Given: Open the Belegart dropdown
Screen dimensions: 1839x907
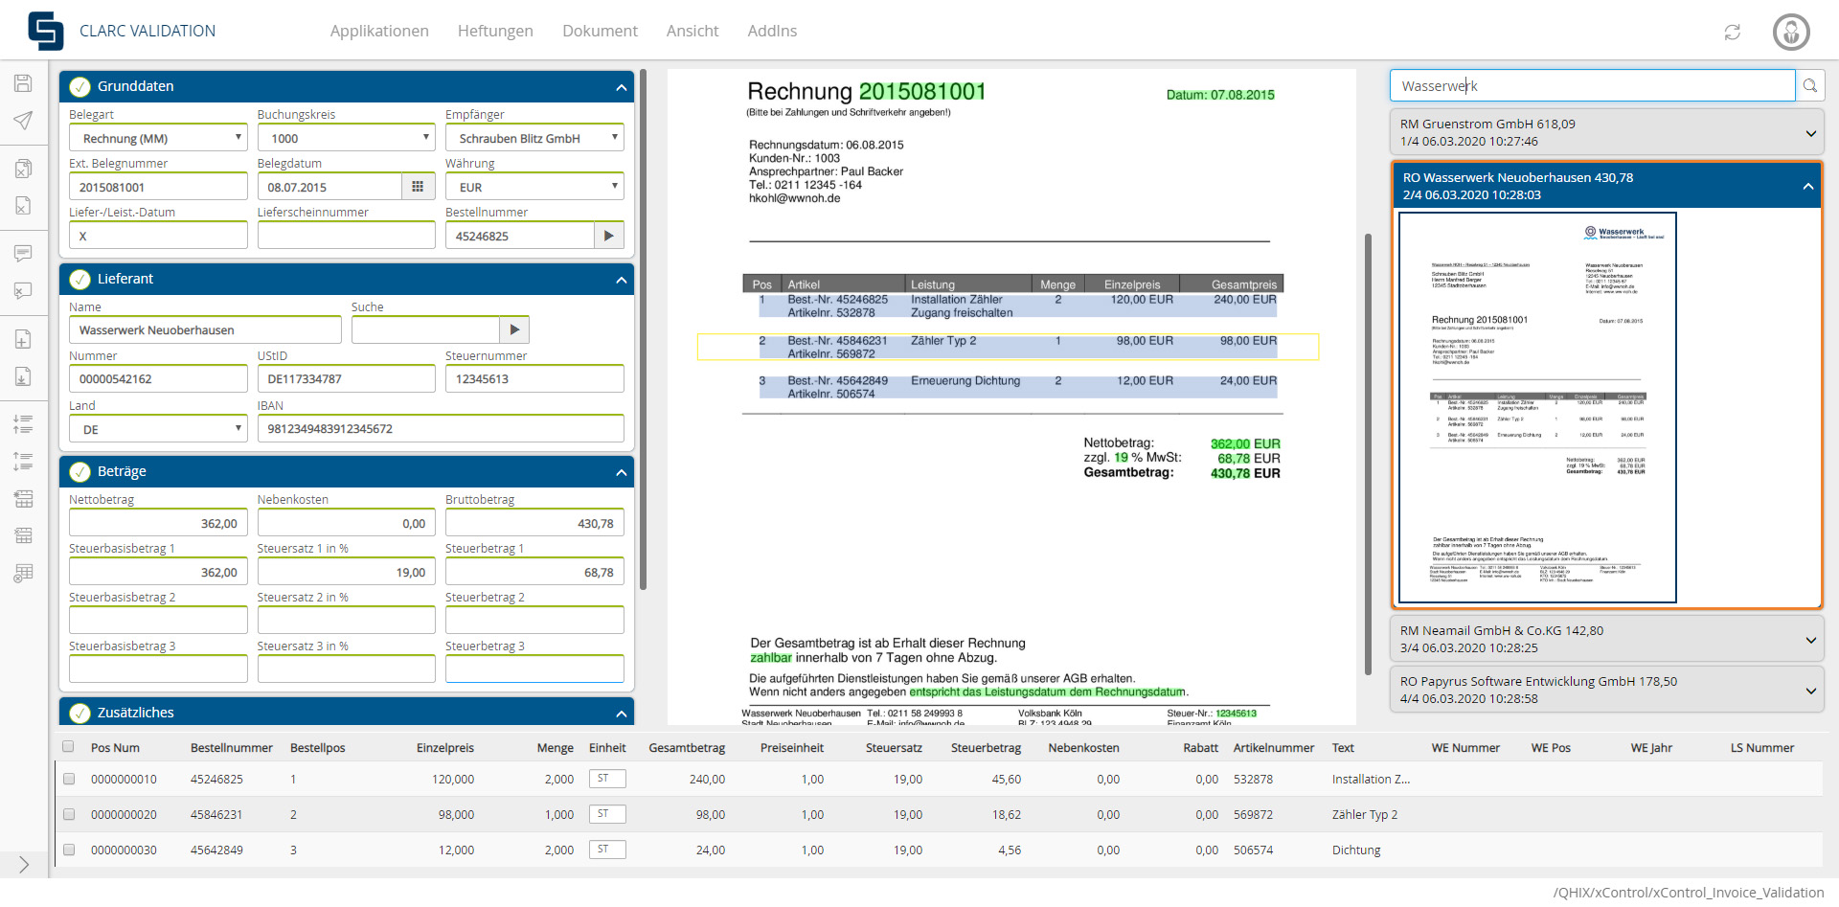Looking at the screenshot, I should pyautogui.click(x=158, y=138).
